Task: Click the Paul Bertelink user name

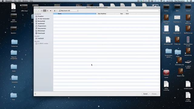Action: click(x=179, y=1)
